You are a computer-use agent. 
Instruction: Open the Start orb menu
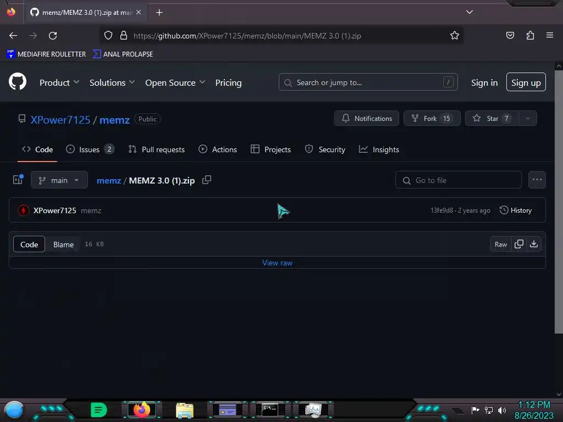coord(14,410)
